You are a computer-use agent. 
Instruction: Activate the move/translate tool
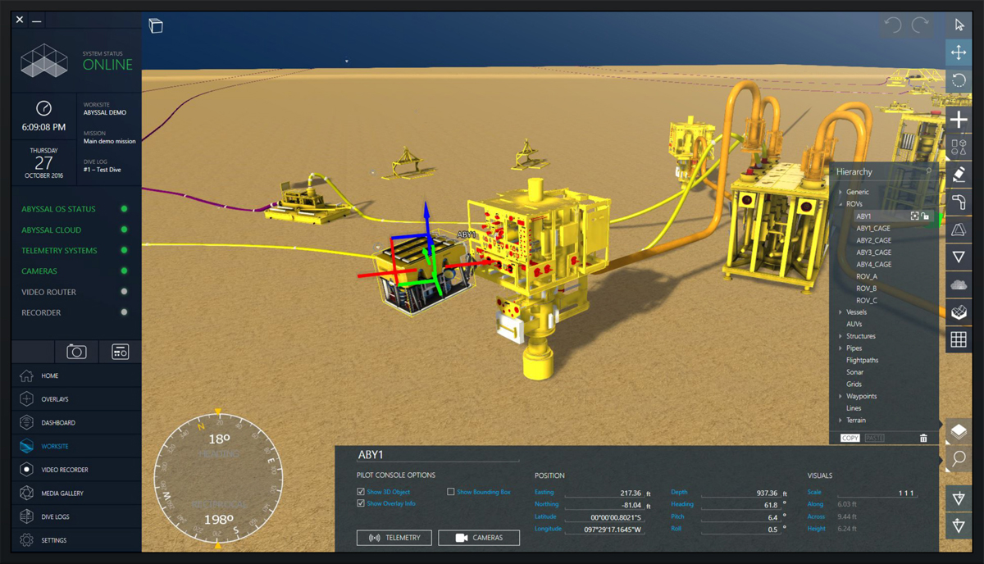pyautogui.click(x=959, y=53)
